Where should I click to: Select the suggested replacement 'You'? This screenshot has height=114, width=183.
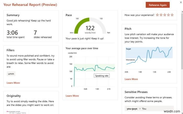(x=144, y=108)
